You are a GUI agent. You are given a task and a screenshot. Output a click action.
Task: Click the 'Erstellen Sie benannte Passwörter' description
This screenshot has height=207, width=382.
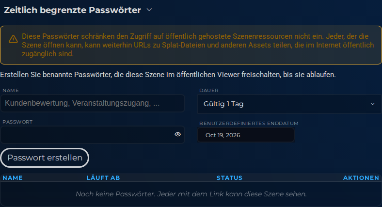(x=168, y=75)
